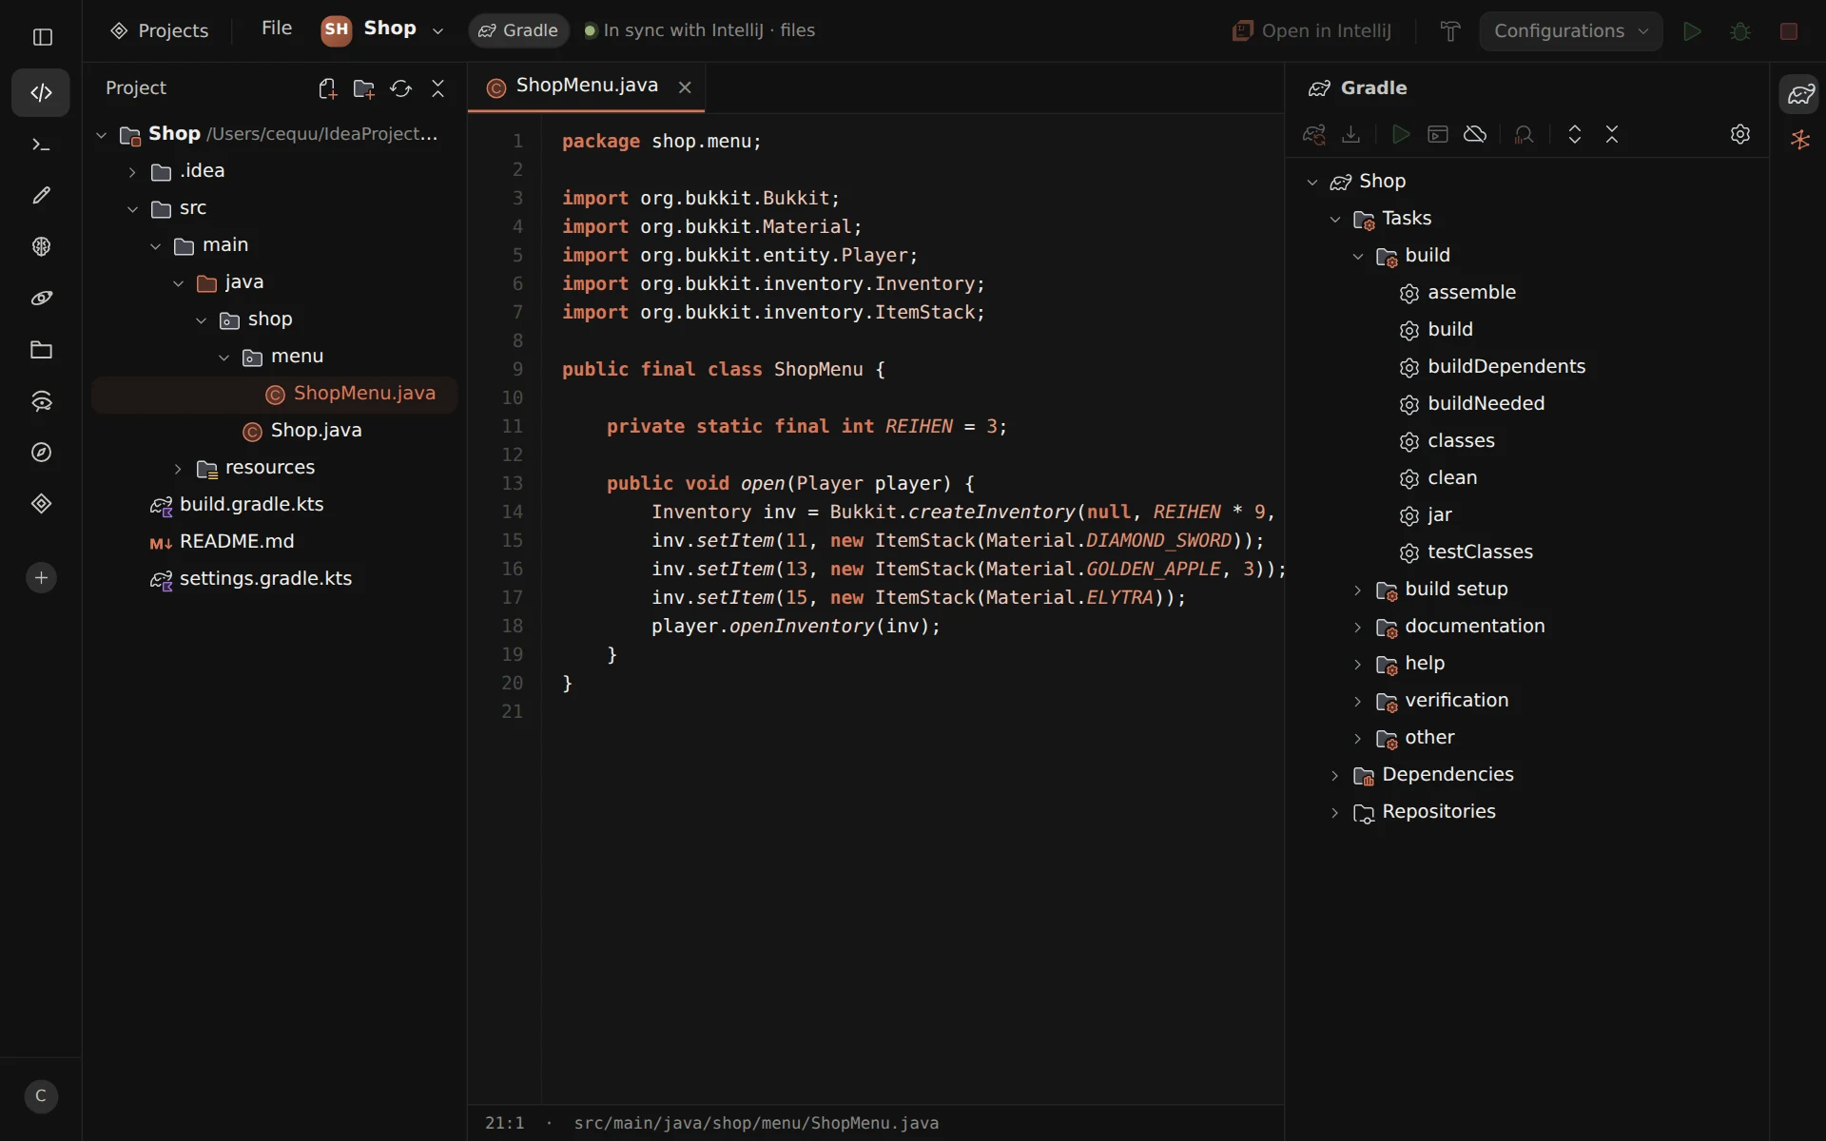Collapse all Gradle tree nodes
This screenshot has width=1826, height=1141.
[1612, 134]
